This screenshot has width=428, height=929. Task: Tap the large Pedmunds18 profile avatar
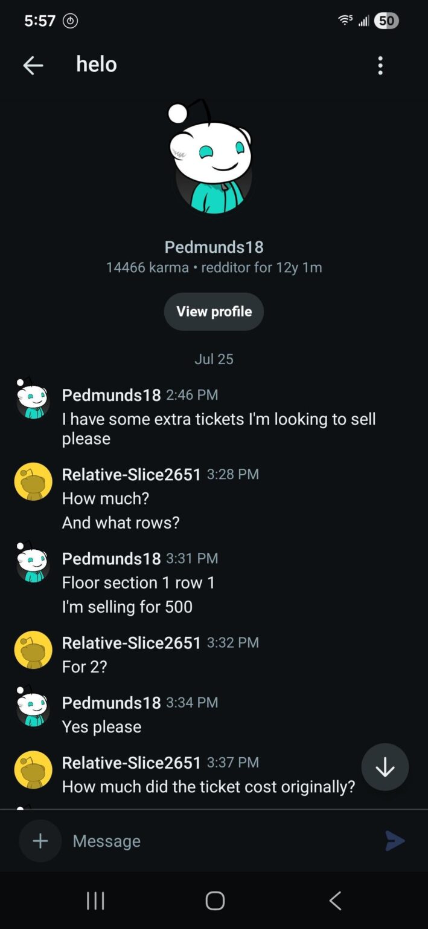211,157
